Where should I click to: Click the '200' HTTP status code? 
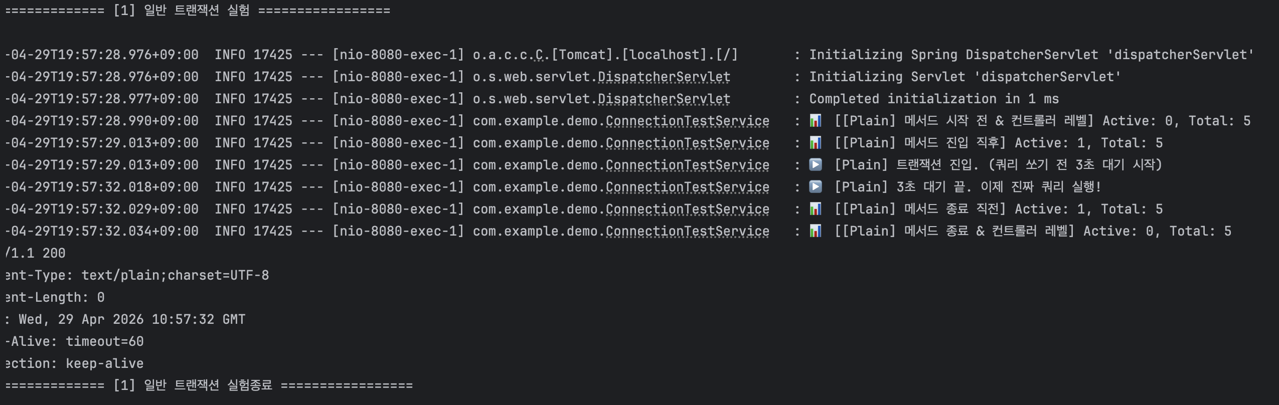[x=54, y=253]
